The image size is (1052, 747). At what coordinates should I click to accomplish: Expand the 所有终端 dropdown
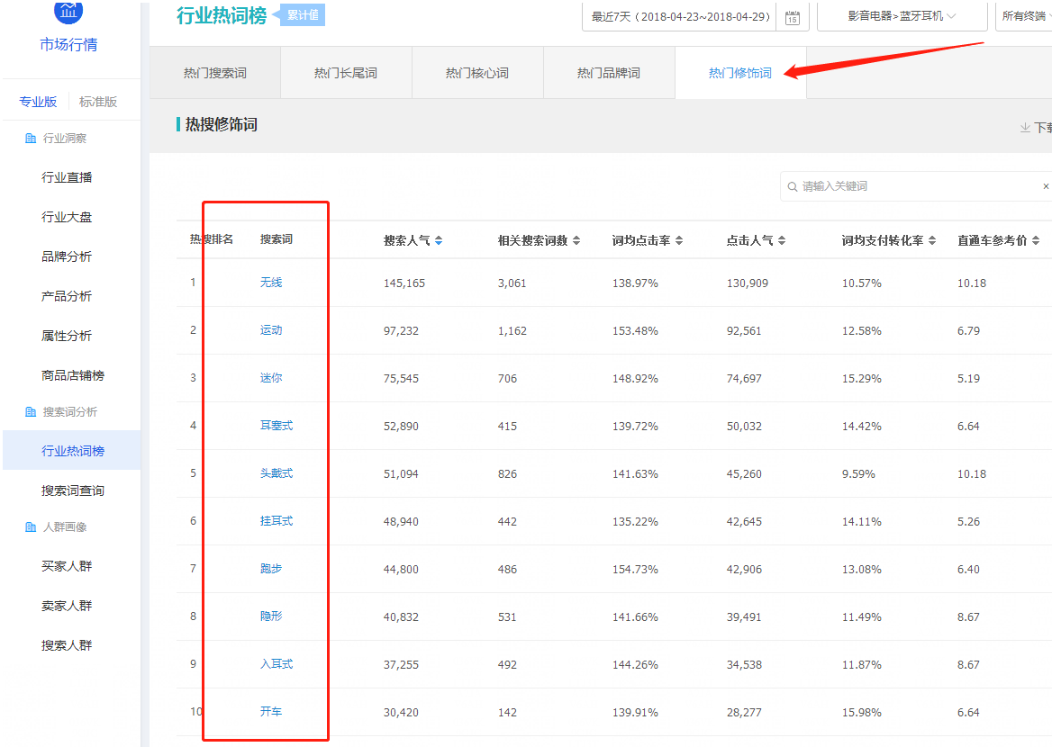click(1025, 16)
